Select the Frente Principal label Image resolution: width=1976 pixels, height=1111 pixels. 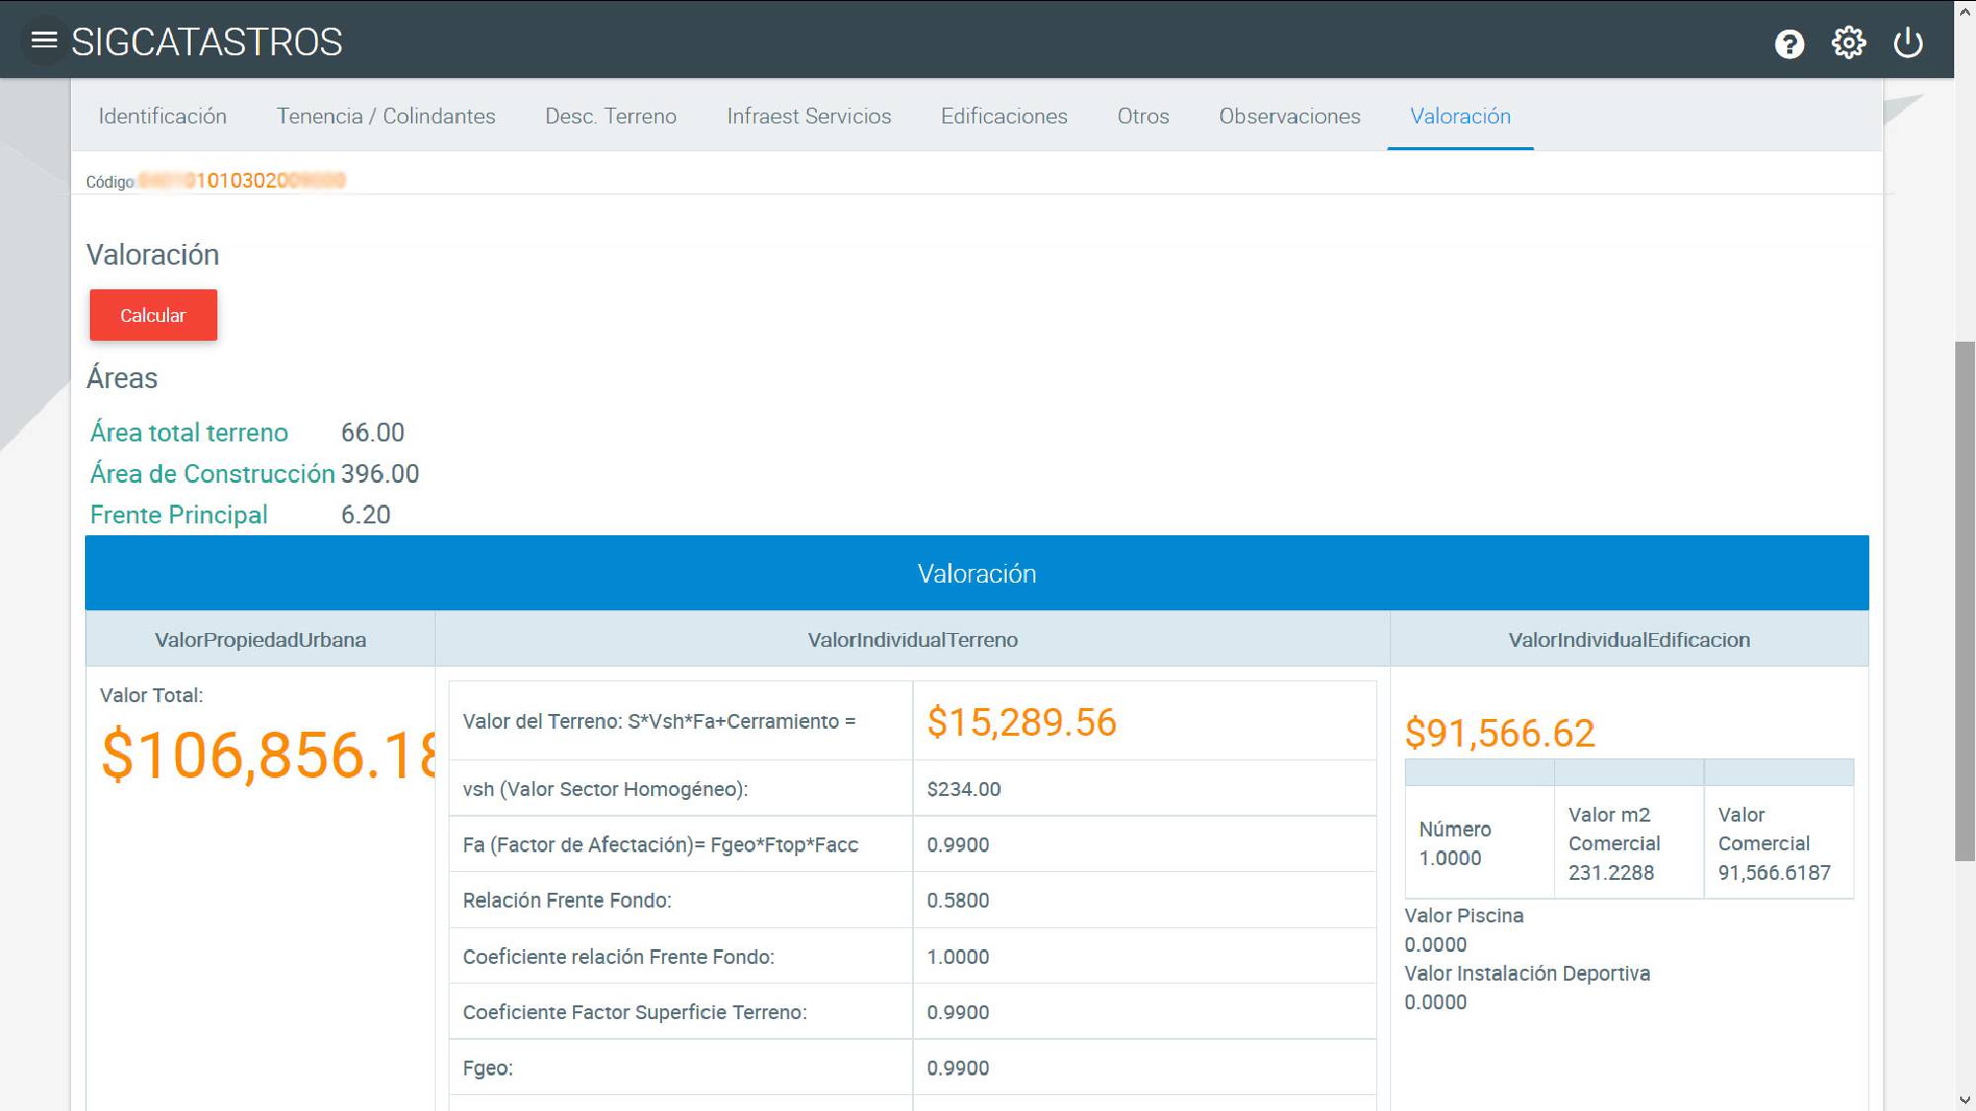pos(179,515)
